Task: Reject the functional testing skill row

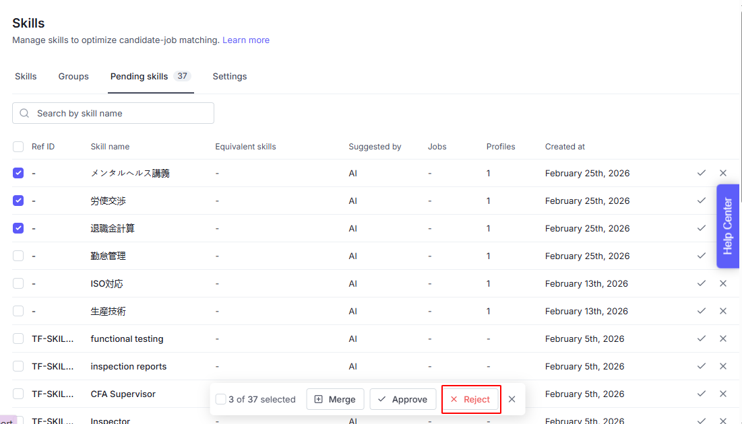Action: [x=723, y=339]
